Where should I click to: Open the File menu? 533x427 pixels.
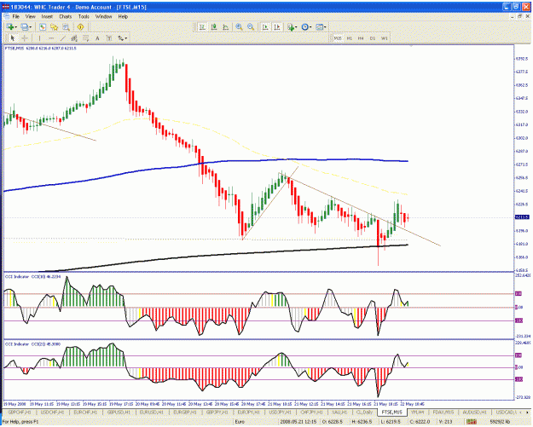coord(16,16)
